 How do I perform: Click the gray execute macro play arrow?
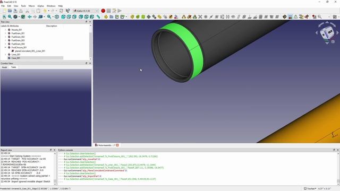pos(120,11)
